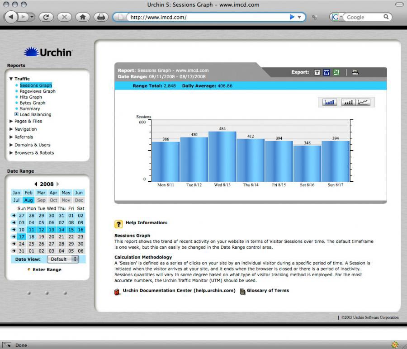Go forward with the browser Forward button
The image size is (407, 349).
[23, 17]
